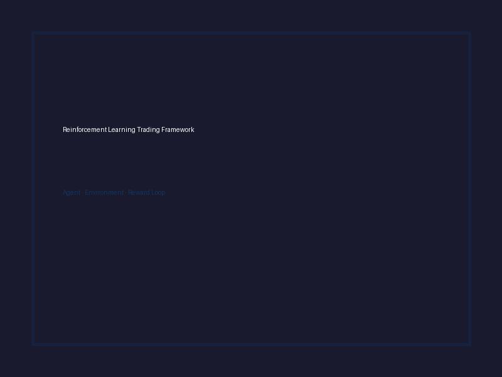Click empty area inside the slide frame

tap(320, 256)
